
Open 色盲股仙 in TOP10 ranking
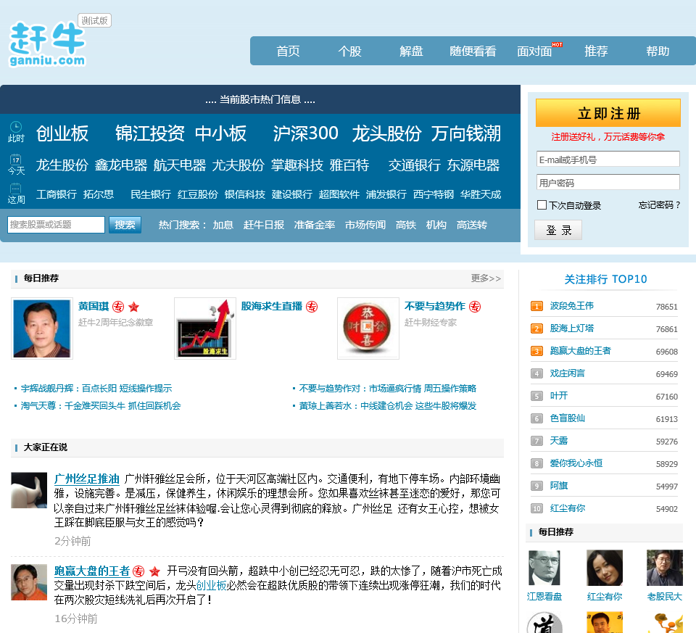click(x=567, y=418)
